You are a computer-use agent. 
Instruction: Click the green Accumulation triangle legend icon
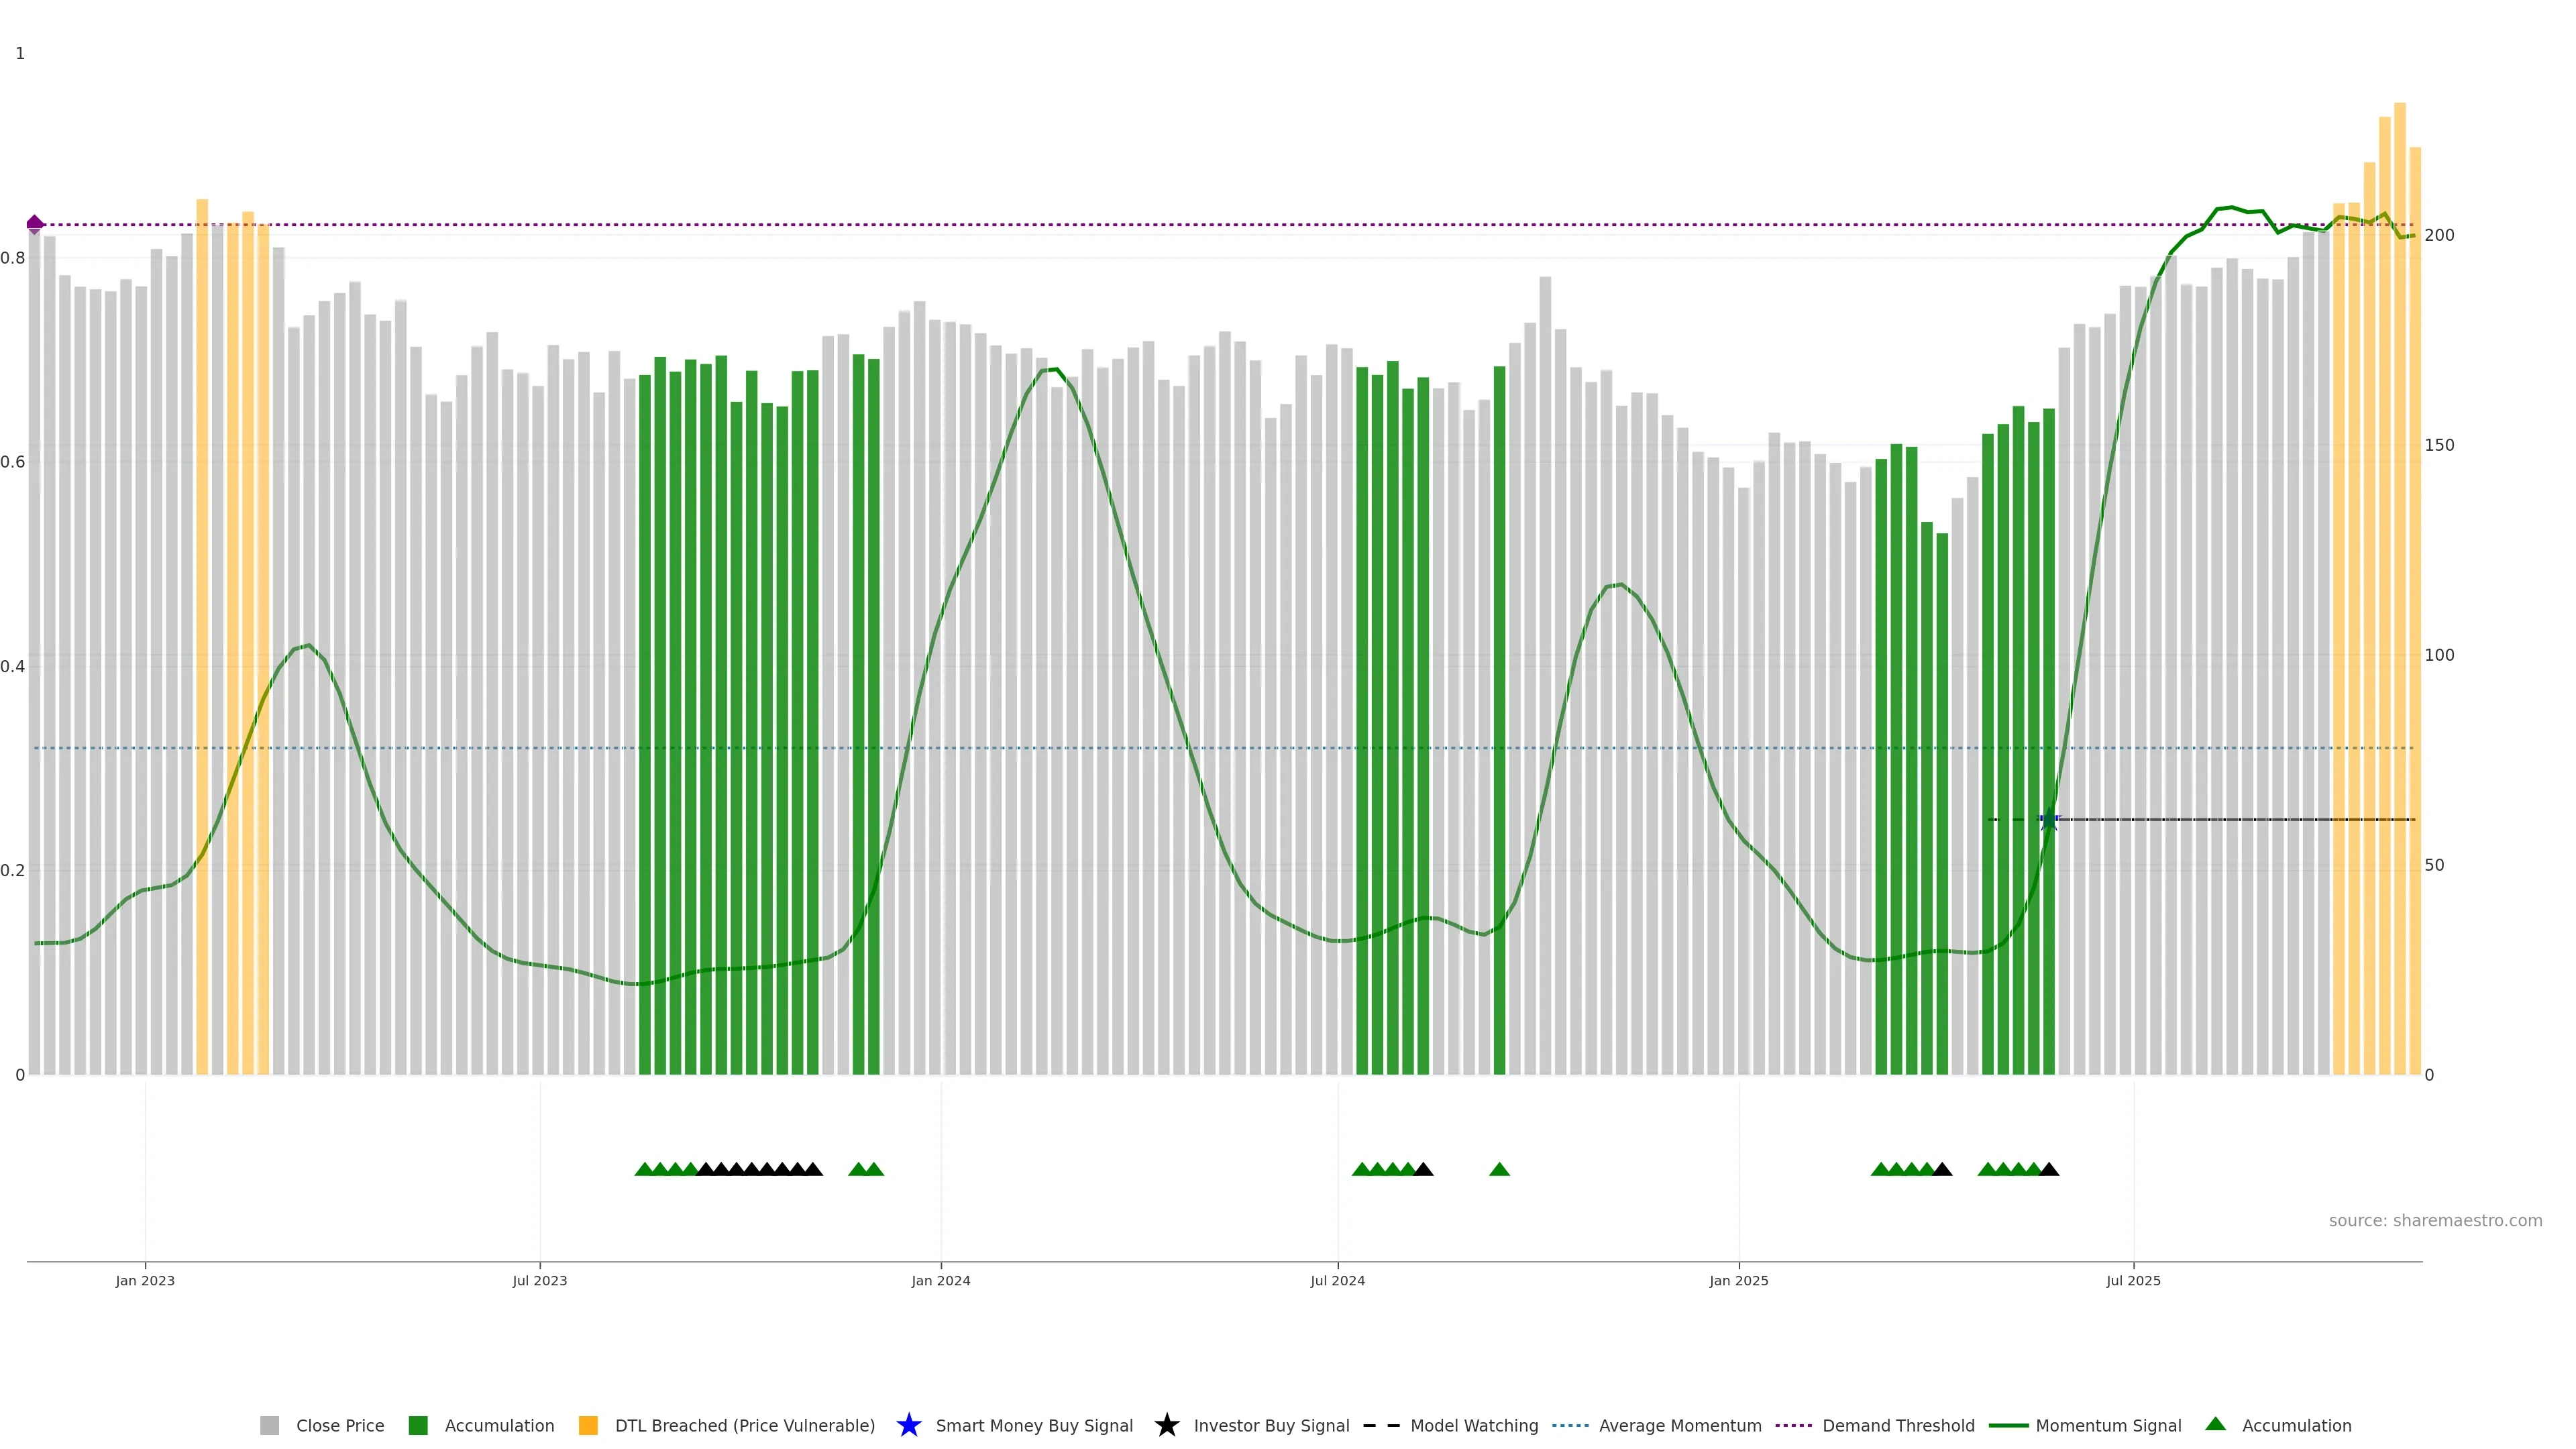click(x=2215, y=1424)
